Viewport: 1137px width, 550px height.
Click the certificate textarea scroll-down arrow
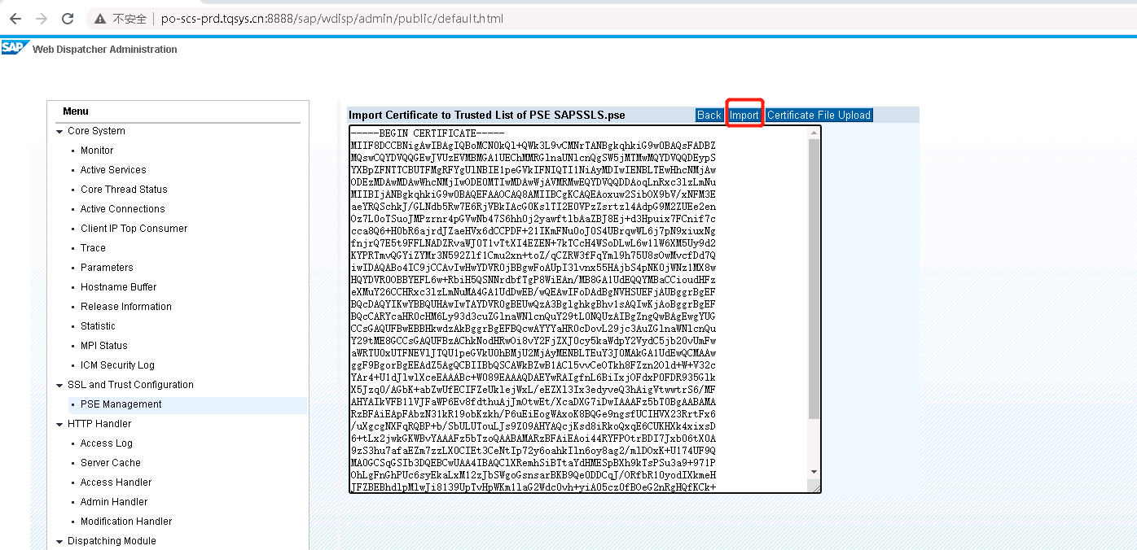pyautogui.click(x=814, y=472)
